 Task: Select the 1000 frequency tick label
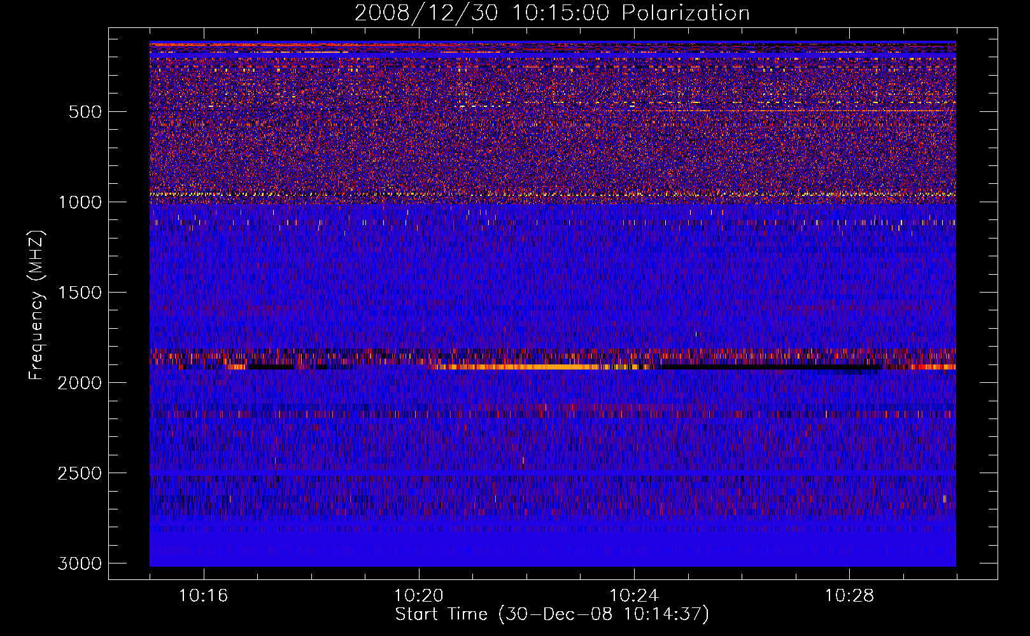tap(80, 202)
